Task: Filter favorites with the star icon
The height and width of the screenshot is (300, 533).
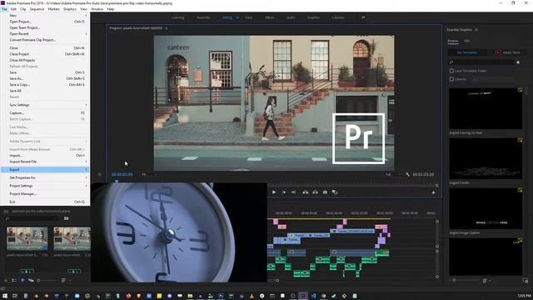Action: click(x=518, y=62)
